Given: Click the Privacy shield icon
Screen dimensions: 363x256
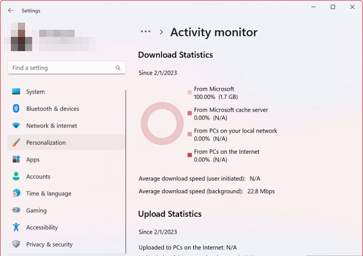Looking at the screenshot, I should click(16, 244).
